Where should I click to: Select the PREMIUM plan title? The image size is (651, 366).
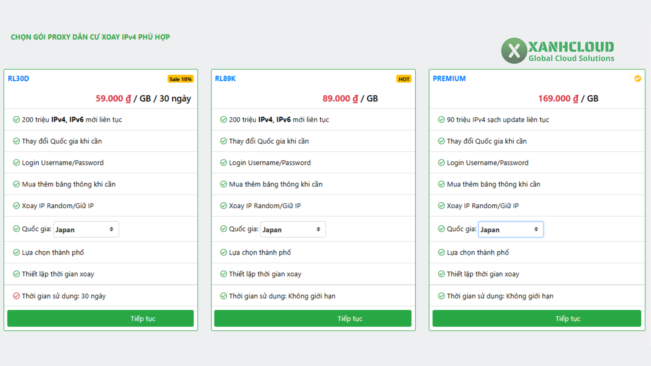[x=449, y=78]
